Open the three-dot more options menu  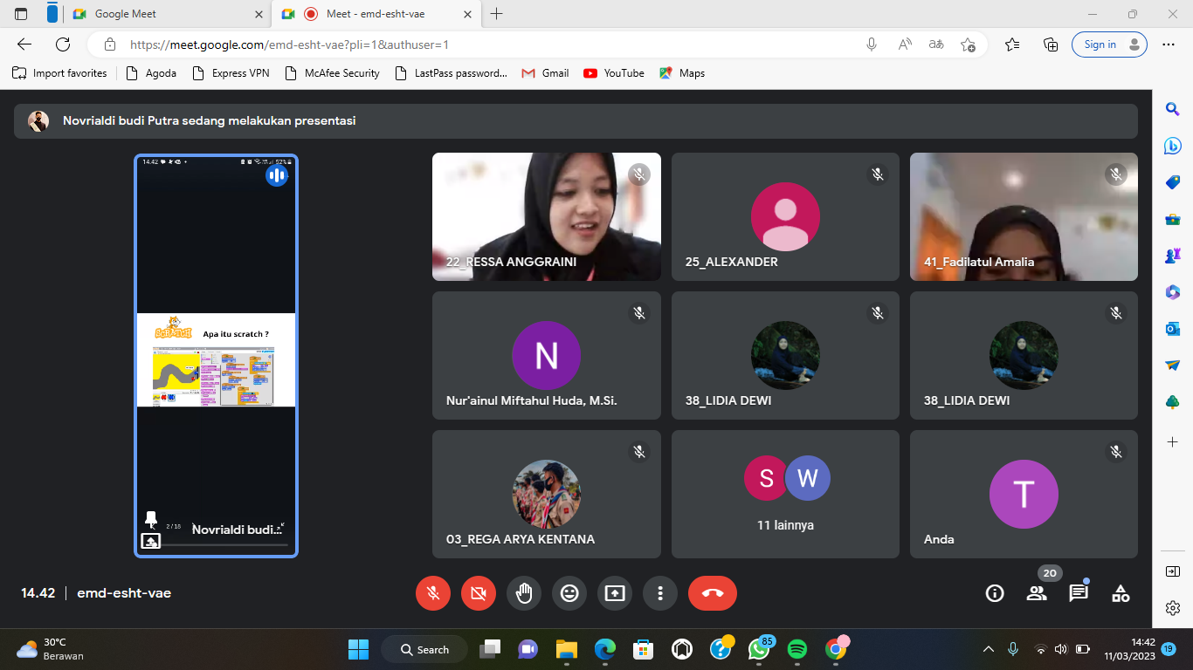click(660, 593)
